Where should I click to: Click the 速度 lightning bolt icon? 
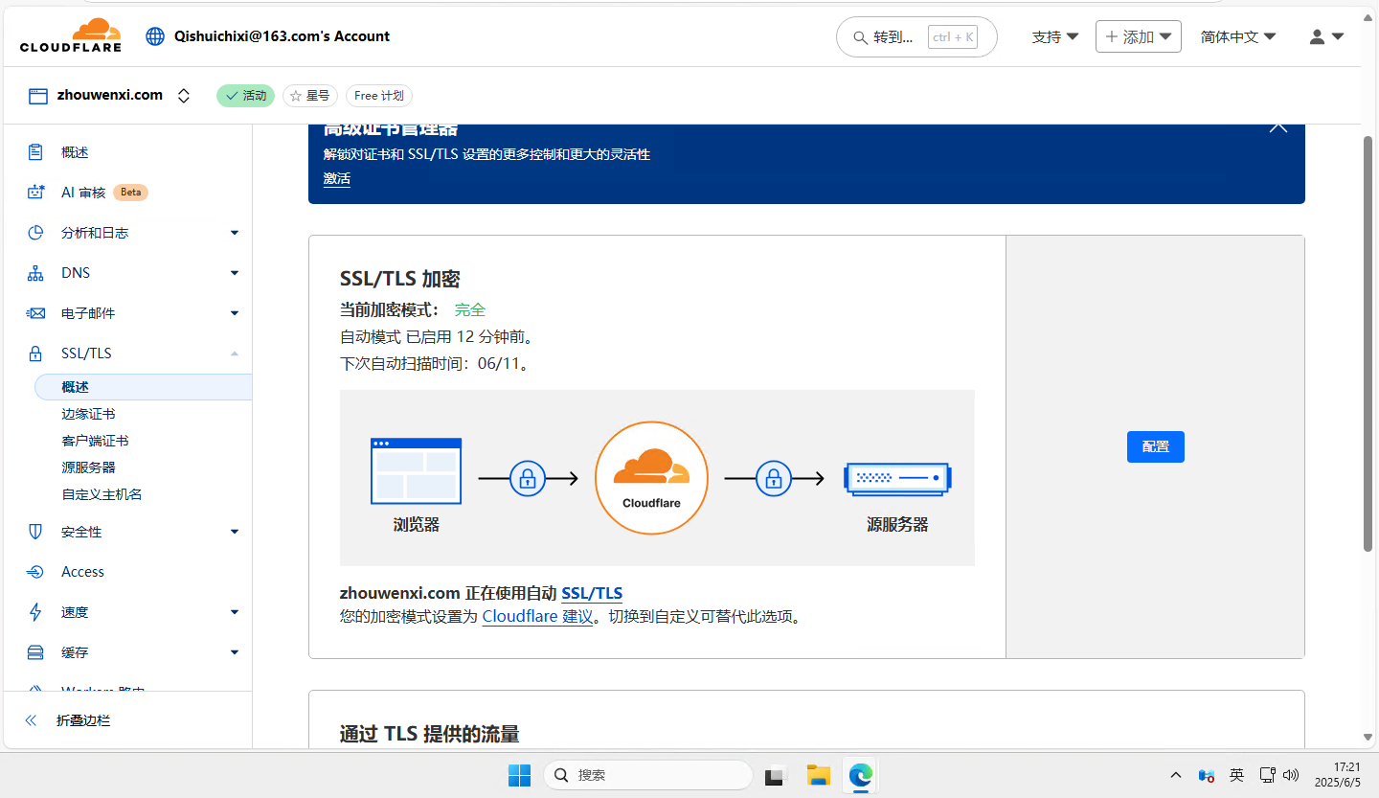35,612
